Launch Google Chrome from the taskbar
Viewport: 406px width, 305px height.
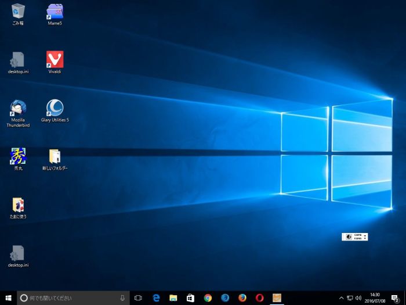pyautogui.click(x=208, y=298)
